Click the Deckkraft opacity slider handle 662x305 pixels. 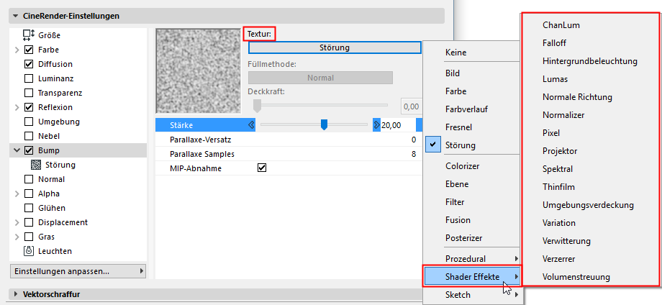(257, 106)
